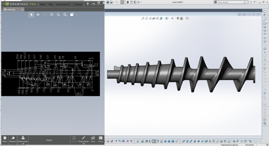Activate the pan (move) tool
The width and height of the screenshot is (269, 146).
pyautogui.click(x=38, y=14)
